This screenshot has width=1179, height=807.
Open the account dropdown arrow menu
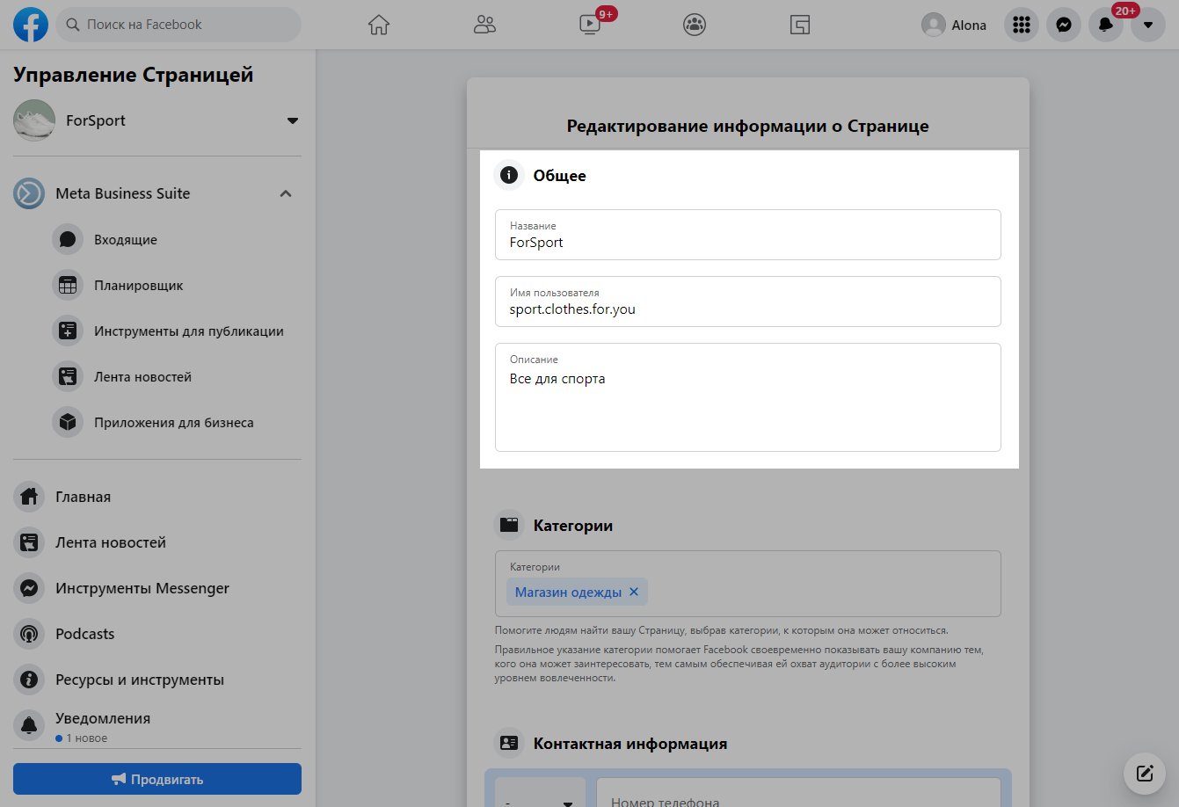click(1148, 25)
